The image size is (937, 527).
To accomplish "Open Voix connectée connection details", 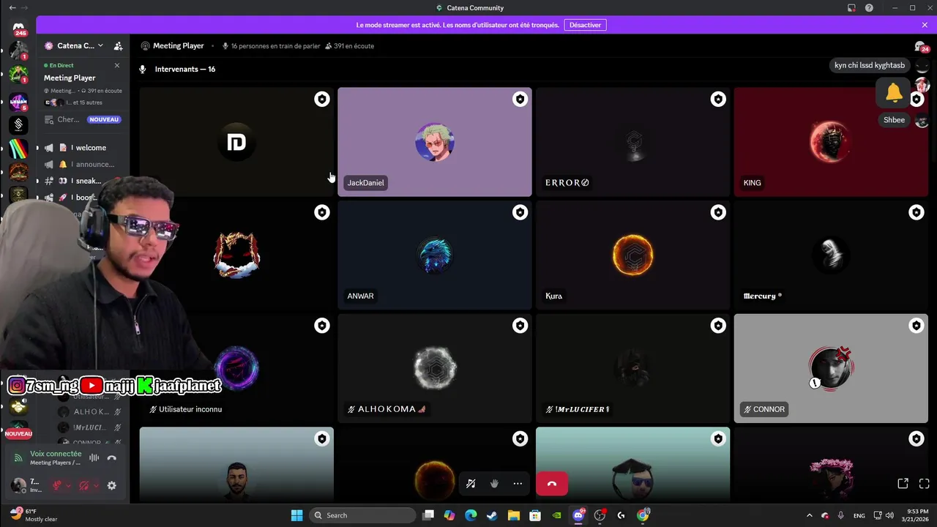I will coord(56,454).
